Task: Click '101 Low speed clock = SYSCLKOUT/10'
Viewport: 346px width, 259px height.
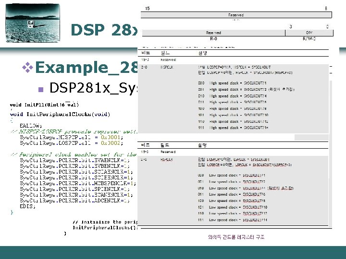Action: pos(233,207)
